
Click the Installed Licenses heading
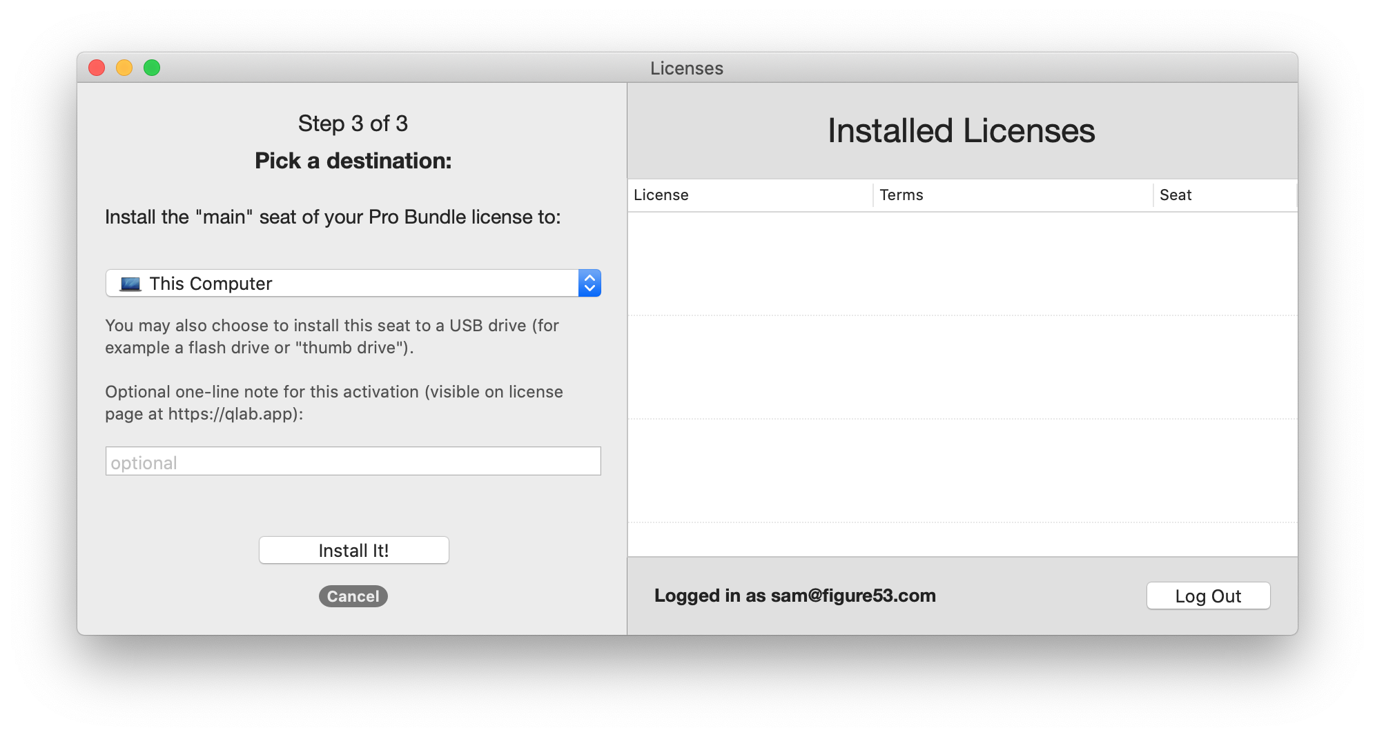coord(961,131)
